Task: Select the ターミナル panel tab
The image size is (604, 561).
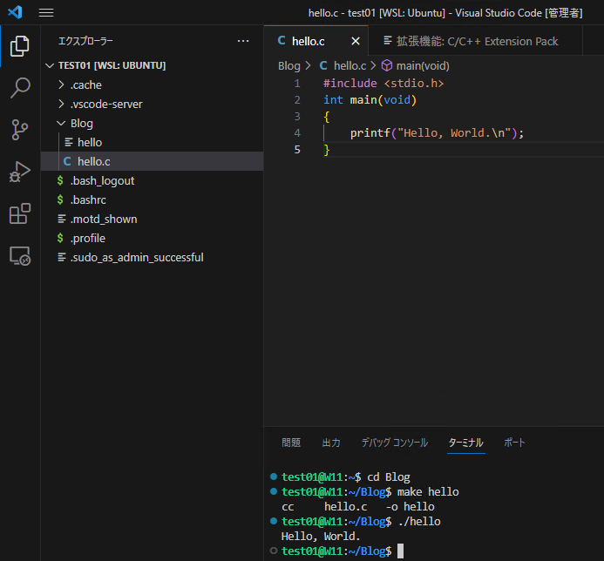Action: (465, 443)
